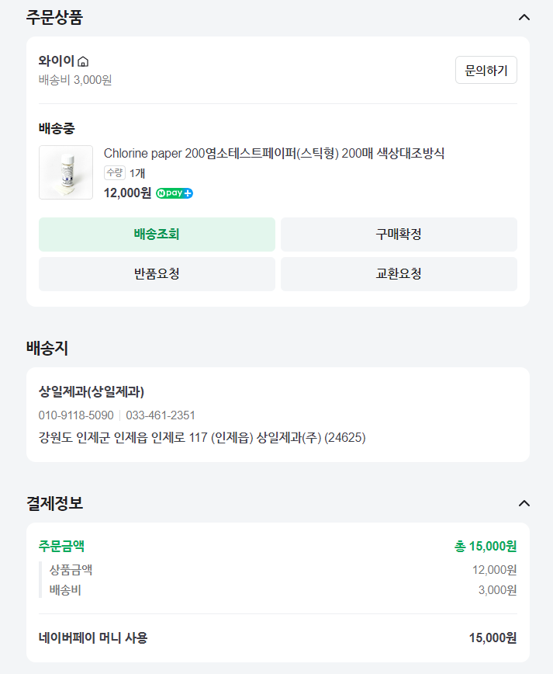Click the 배송중 status label
Screen dimensions: 553x674
click(57, 128)
